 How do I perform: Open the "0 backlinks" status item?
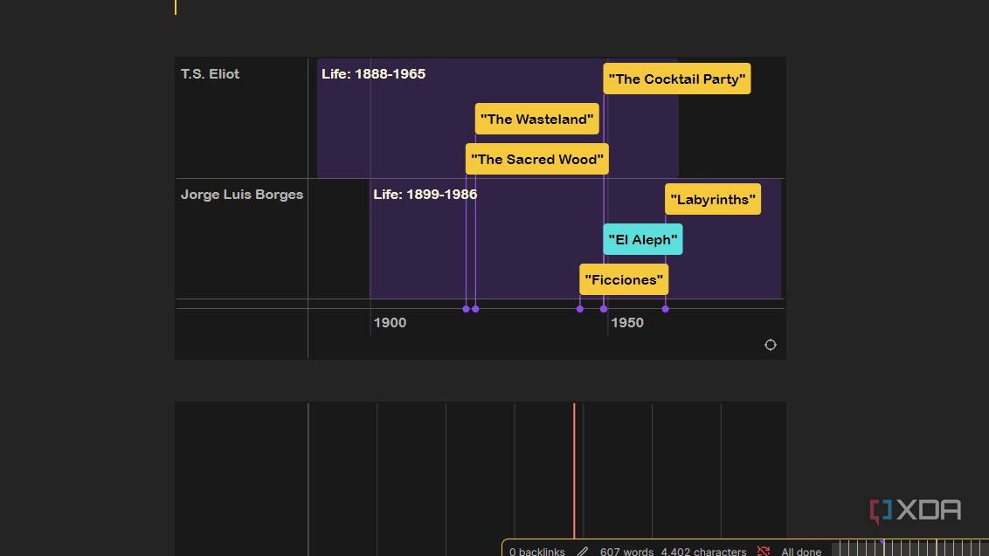(536, 552)
